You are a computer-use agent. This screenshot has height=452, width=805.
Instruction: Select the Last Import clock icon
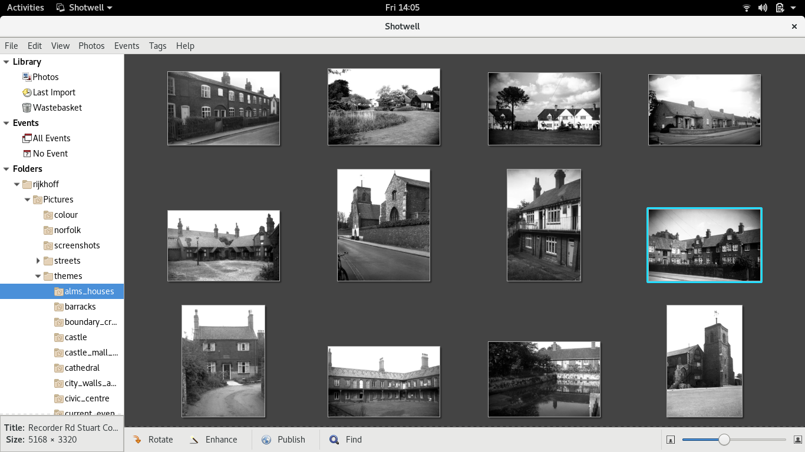click(27, 92)
